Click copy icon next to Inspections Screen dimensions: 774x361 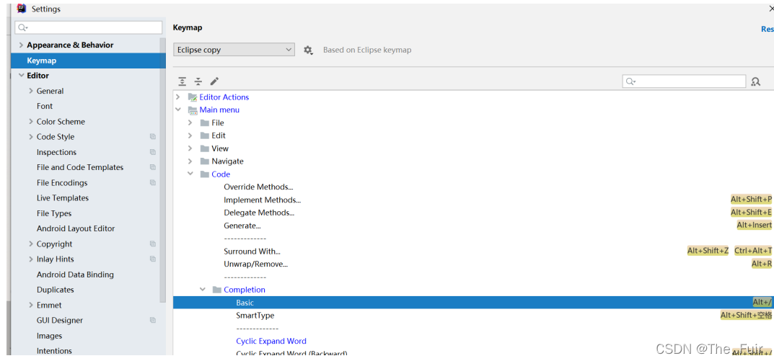pos(152,152)
